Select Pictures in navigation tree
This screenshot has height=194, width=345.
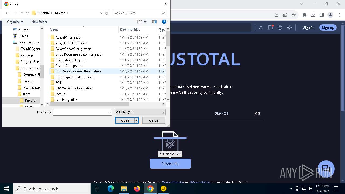point(24,29)
